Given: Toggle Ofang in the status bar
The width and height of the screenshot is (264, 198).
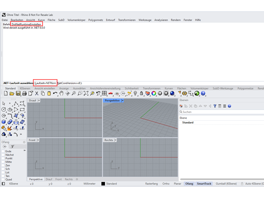Looking at the screenshot, I should click(x=189, y=184).
